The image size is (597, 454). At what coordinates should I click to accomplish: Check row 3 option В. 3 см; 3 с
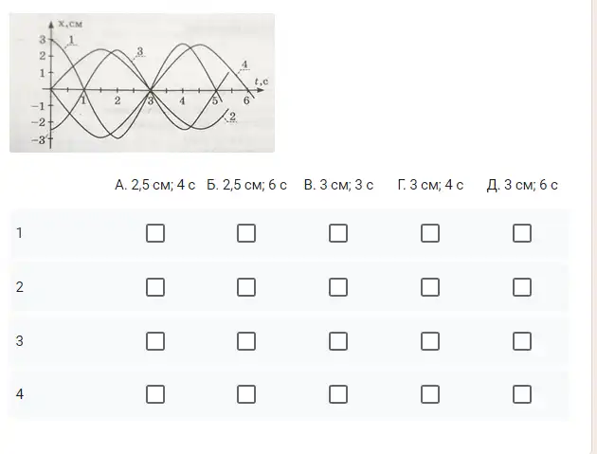coord(338,341)
